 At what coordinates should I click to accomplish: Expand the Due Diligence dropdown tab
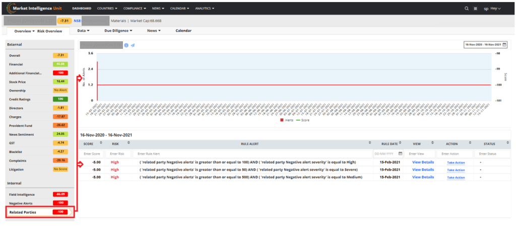click(x=118, y=31)
